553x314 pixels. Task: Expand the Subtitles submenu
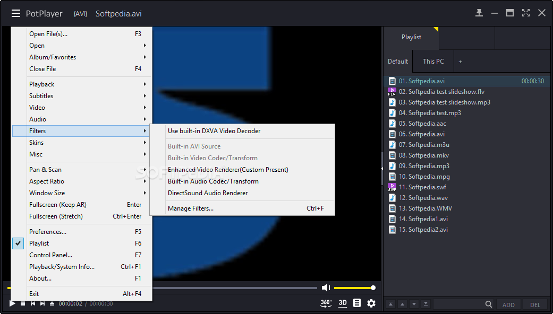click(x=82, y=96)
